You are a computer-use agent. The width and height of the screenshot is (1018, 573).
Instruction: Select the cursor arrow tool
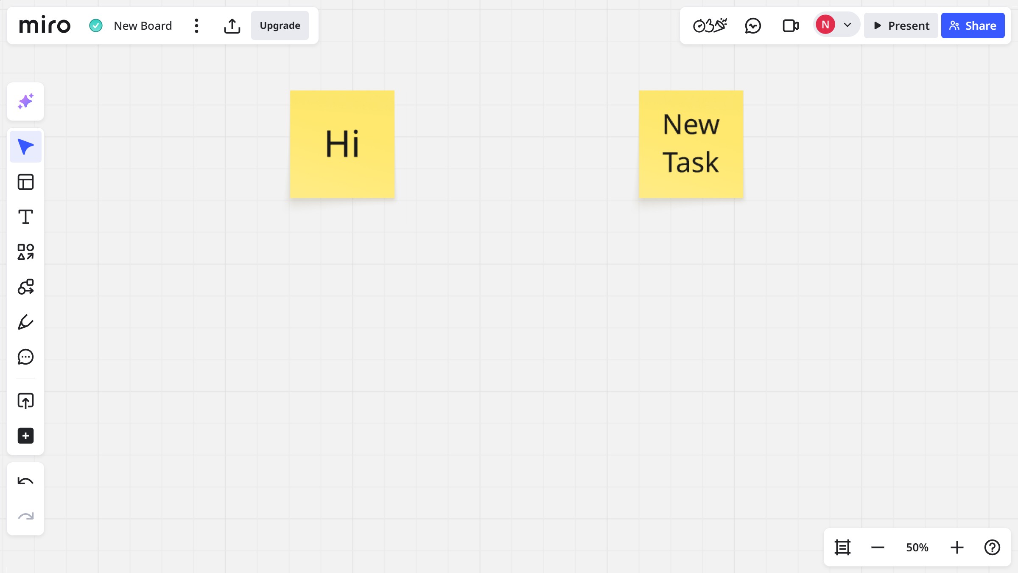click(25, 147)
